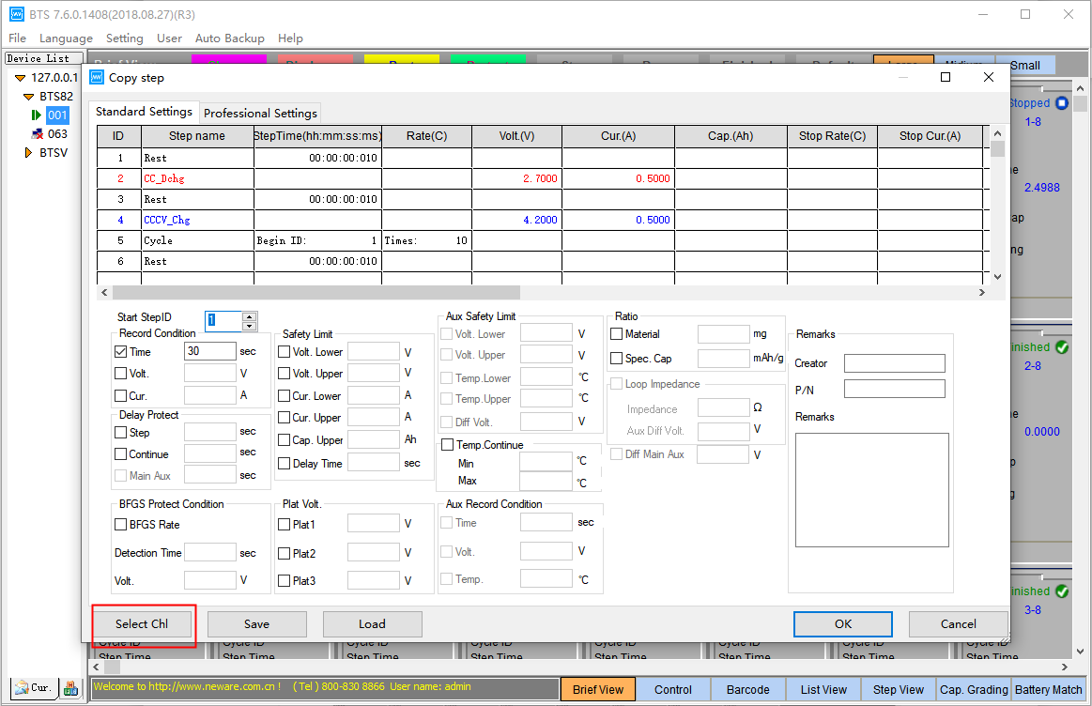Click the green finished check icon for channel 3-8
Image resolution: width=1092 pixels, height=706 pixels.
tap(1061, 591)
